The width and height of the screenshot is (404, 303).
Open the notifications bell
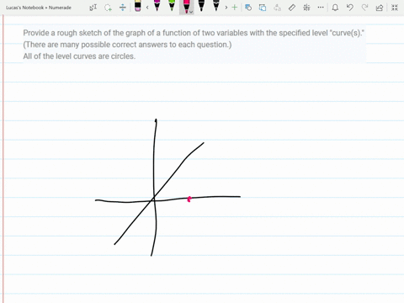click(335, 8)
